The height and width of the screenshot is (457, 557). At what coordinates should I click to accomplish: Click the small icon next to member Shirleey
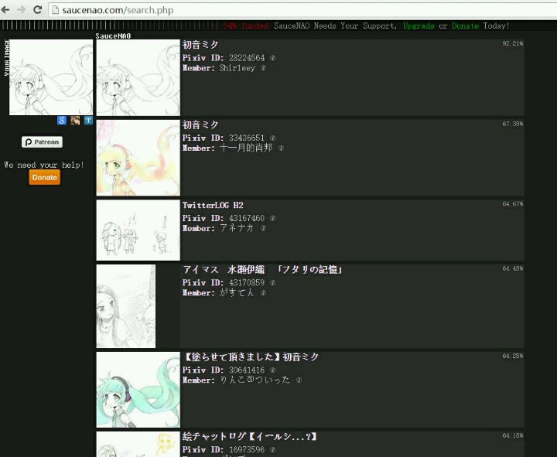[264, 68]
